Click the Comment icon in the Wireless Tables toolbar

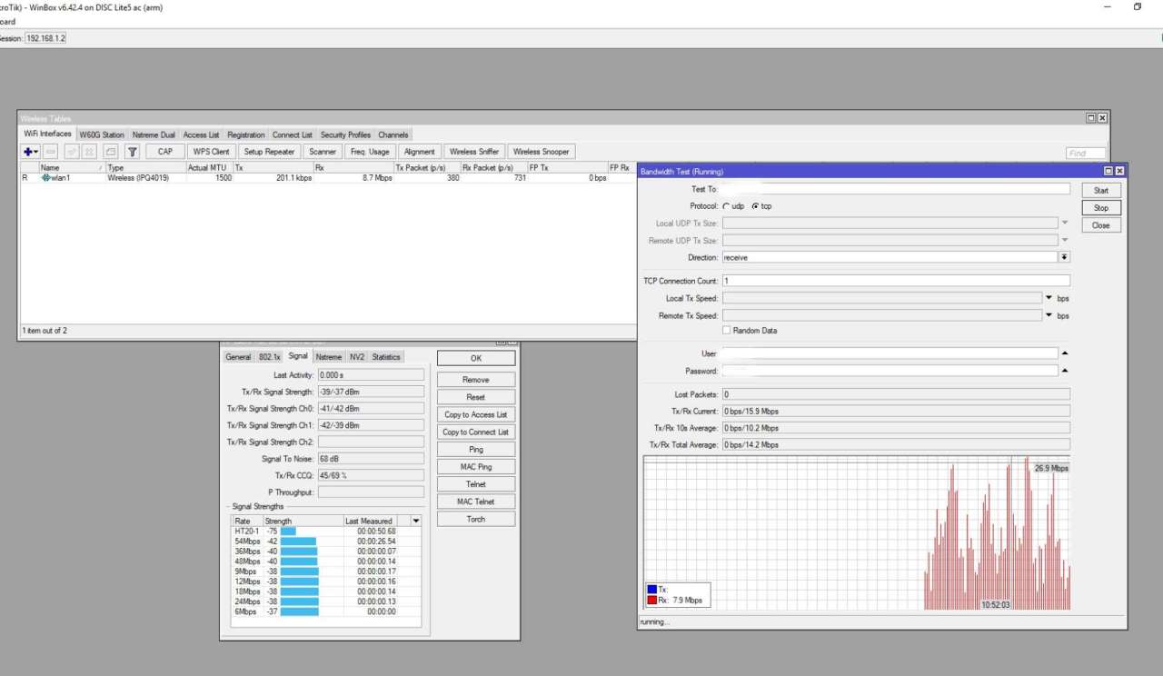(x=110, y=152)
